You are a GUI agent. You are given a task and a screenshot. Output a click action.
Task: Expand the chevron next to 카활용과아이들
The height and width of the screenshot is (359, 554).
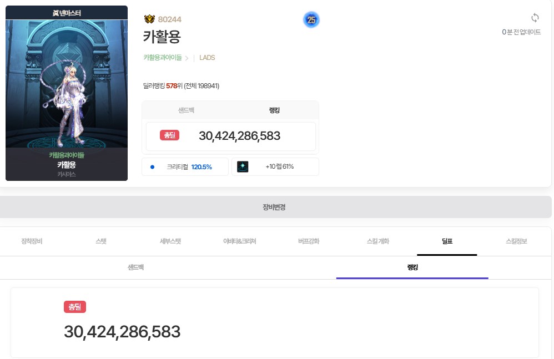point(187,58)
